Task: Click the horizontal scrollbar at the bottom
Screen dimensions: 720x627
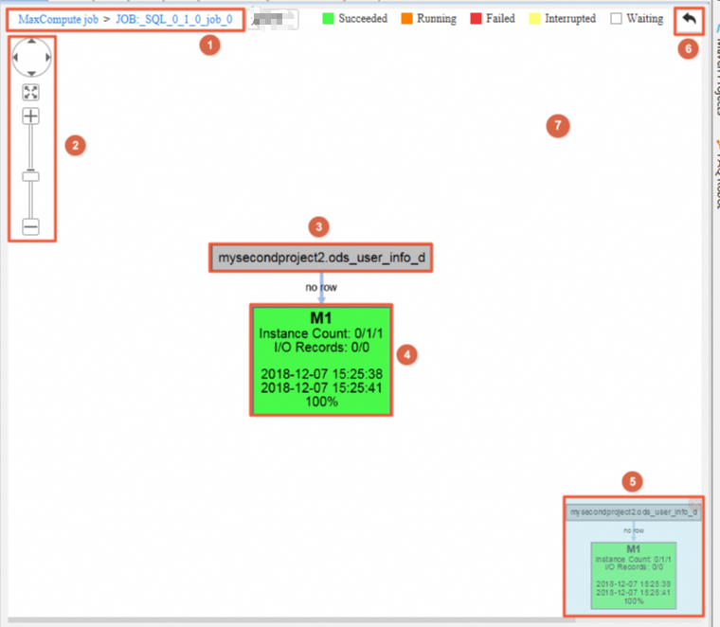Action: point(292,620)
